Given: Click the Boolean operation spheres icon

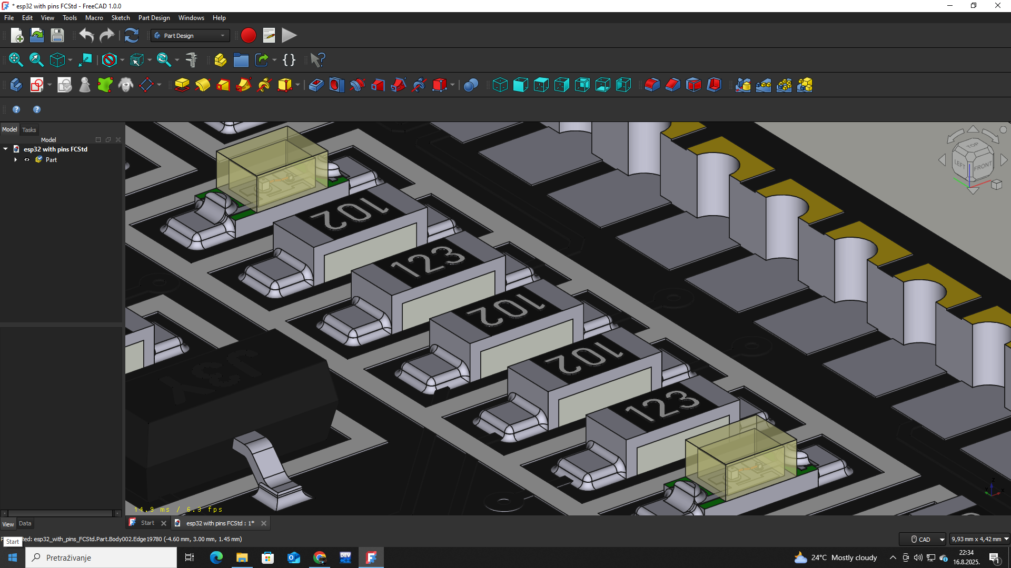Looking at the screenshot, I should 471,85.
